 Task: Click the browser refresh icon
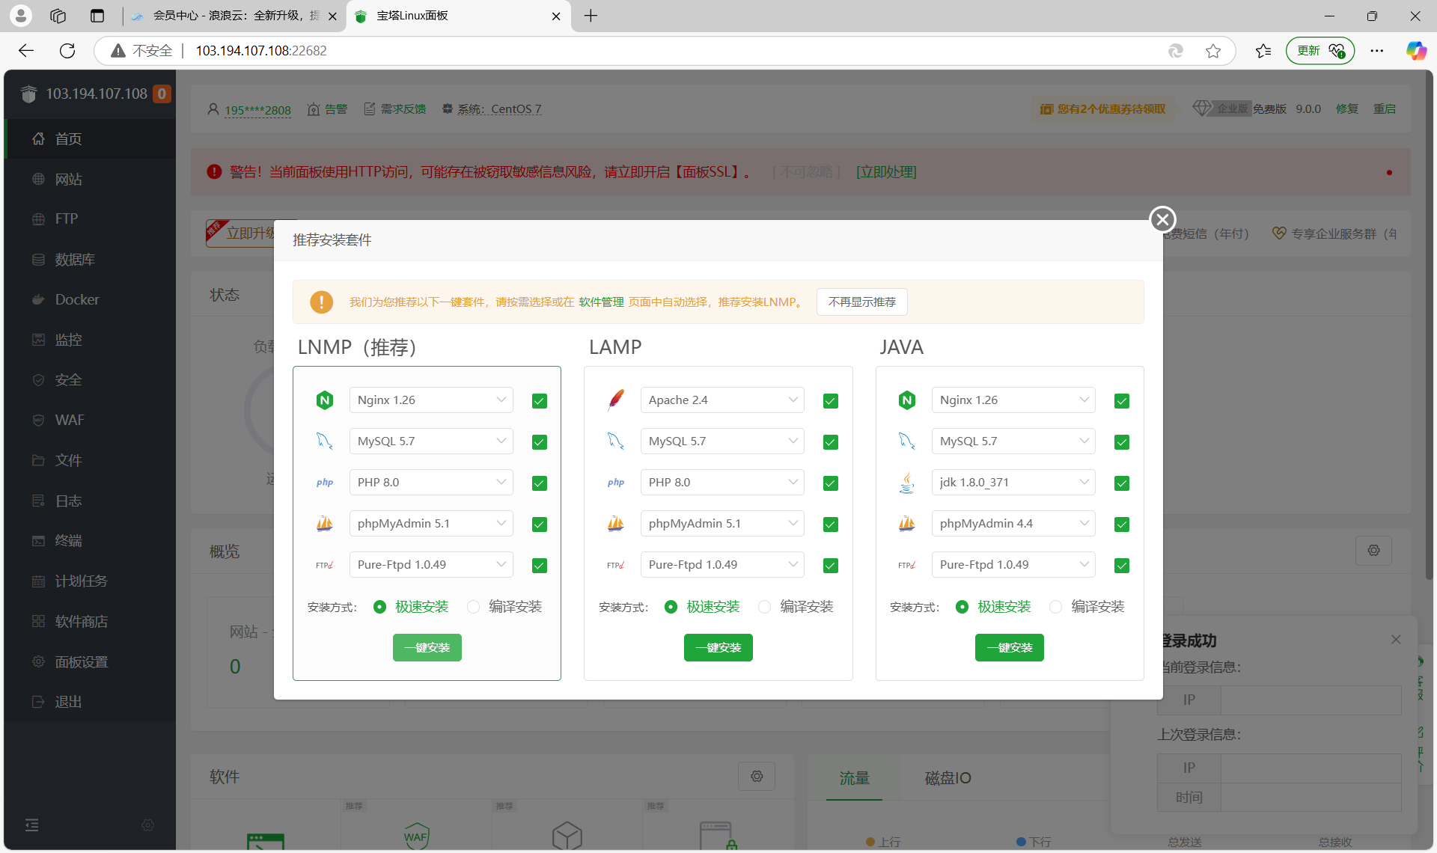67,51
